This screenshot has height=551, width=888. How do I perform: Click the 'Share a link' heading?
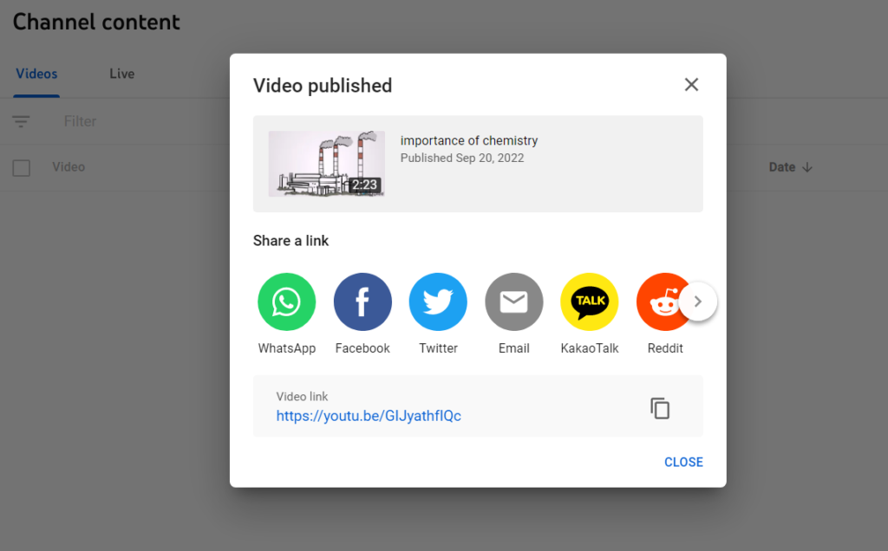click(291, 241)
